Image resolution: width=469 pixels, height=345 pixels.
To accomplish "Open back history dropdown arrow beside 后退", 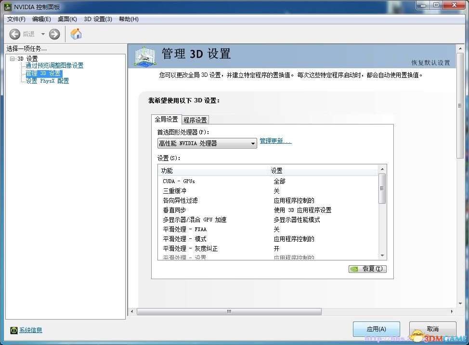I will [x=43, y=34].
